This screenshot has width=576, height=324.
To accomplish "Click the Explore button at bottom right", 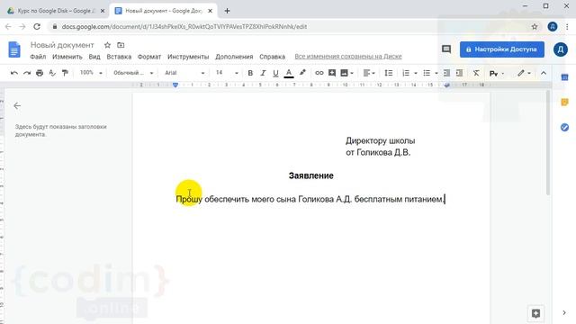I will click(x=535, y=313).
